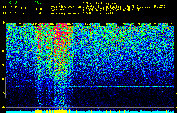Viewport: 177px width, 113px height.
Task: Click the kHz axis unit label
Action: click(x=3, y=23)
